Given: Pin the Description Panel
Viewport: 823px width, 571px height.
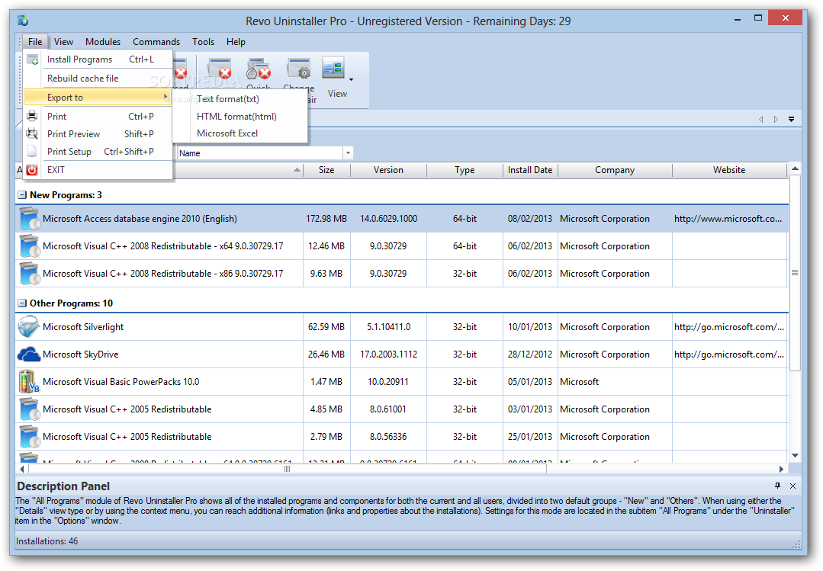Looking at the screenshot, I should (x=777, y=486).
